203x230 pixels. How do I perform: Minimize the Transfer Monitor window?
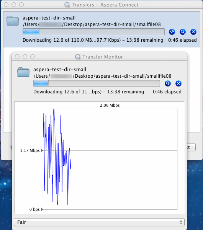click(x=25, y=57)
